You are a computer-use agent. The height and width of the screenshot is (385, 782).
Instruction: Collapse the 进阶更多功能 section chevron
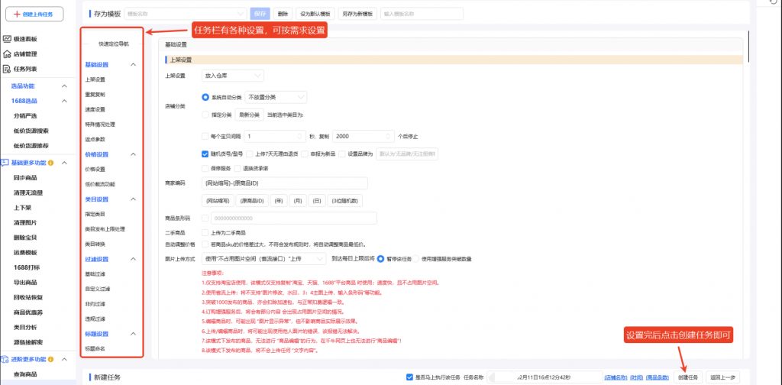pos(64,359)
